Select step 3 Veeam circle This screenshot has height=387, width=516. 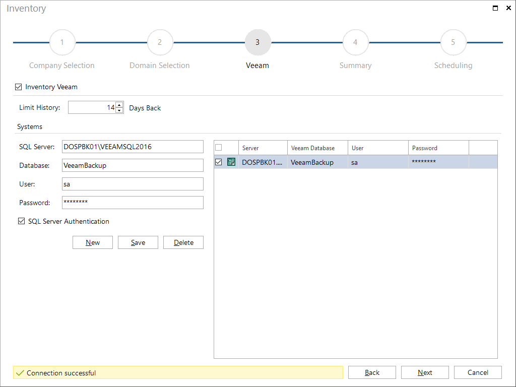(257, 42)
